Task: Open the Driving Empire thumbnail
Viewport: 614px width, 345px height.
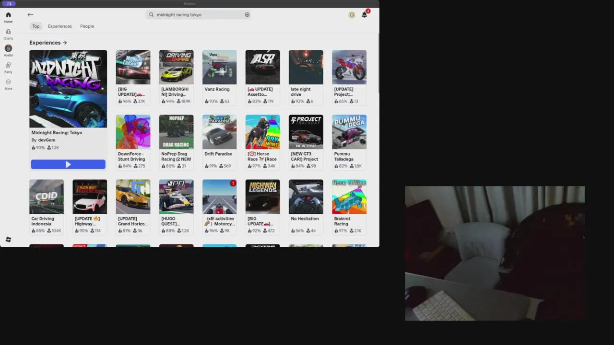Action: pyautogui.click(x=177, y=67)
